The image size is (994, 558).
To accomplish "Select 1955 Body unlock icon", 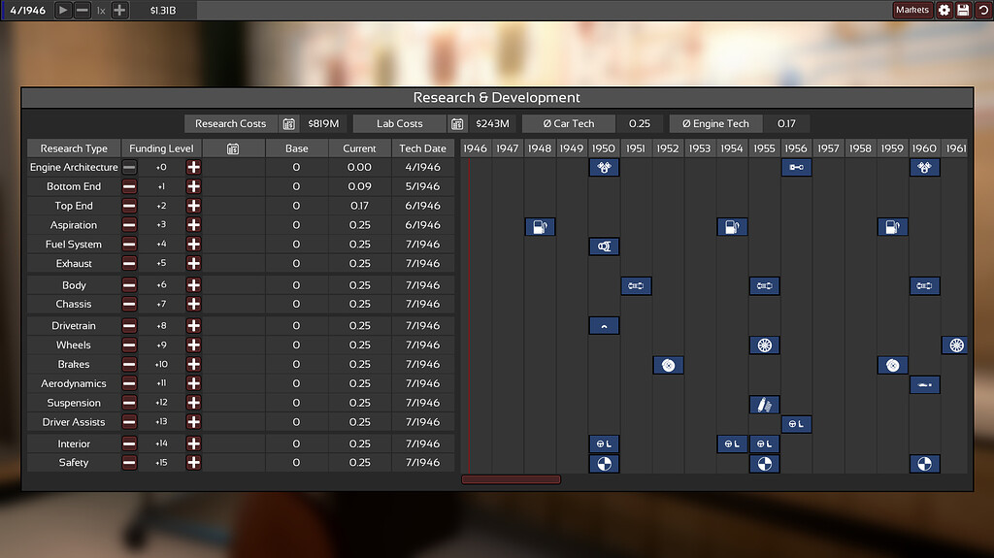I will (765, 286).
